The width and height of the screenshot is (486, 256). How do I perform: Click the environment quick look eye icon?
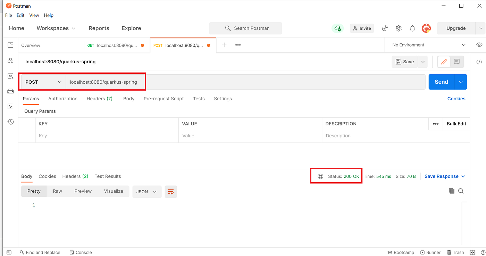(479, 45)
